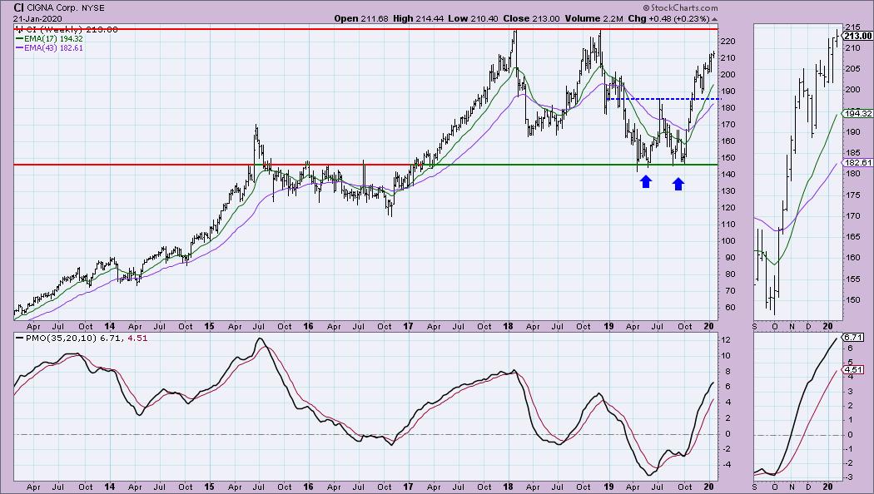This screenshot has width=874, height=494.
Task: Click the 12 label on PMO axis
Action: 726,340
